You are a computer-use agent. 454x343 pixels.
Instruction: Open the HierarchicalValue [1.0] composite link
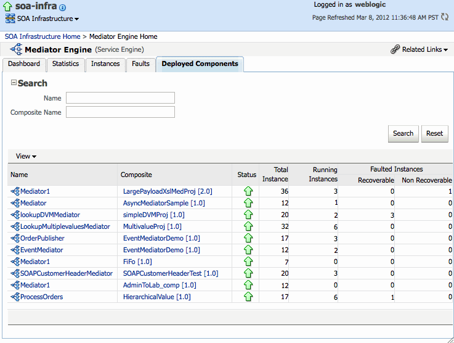coord(157,297)
